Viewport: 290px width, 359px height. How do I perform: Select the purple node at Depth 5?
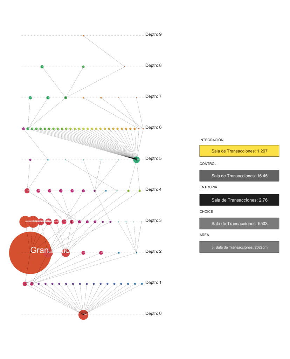(x=30, y=160)
